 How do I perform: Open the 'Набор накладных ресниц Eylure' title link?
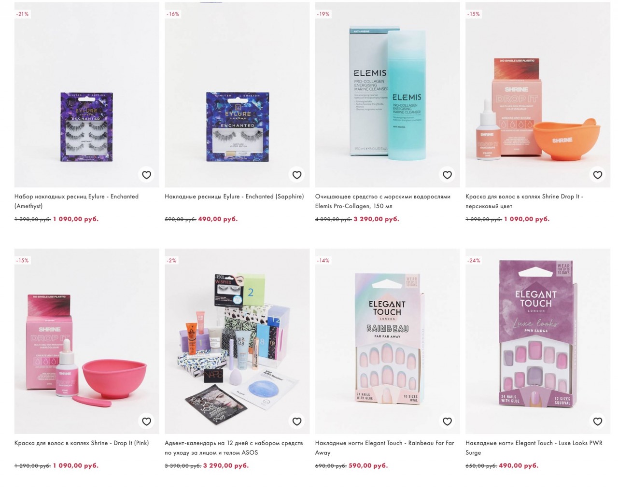pyautogui.click(x=76, y=201)
